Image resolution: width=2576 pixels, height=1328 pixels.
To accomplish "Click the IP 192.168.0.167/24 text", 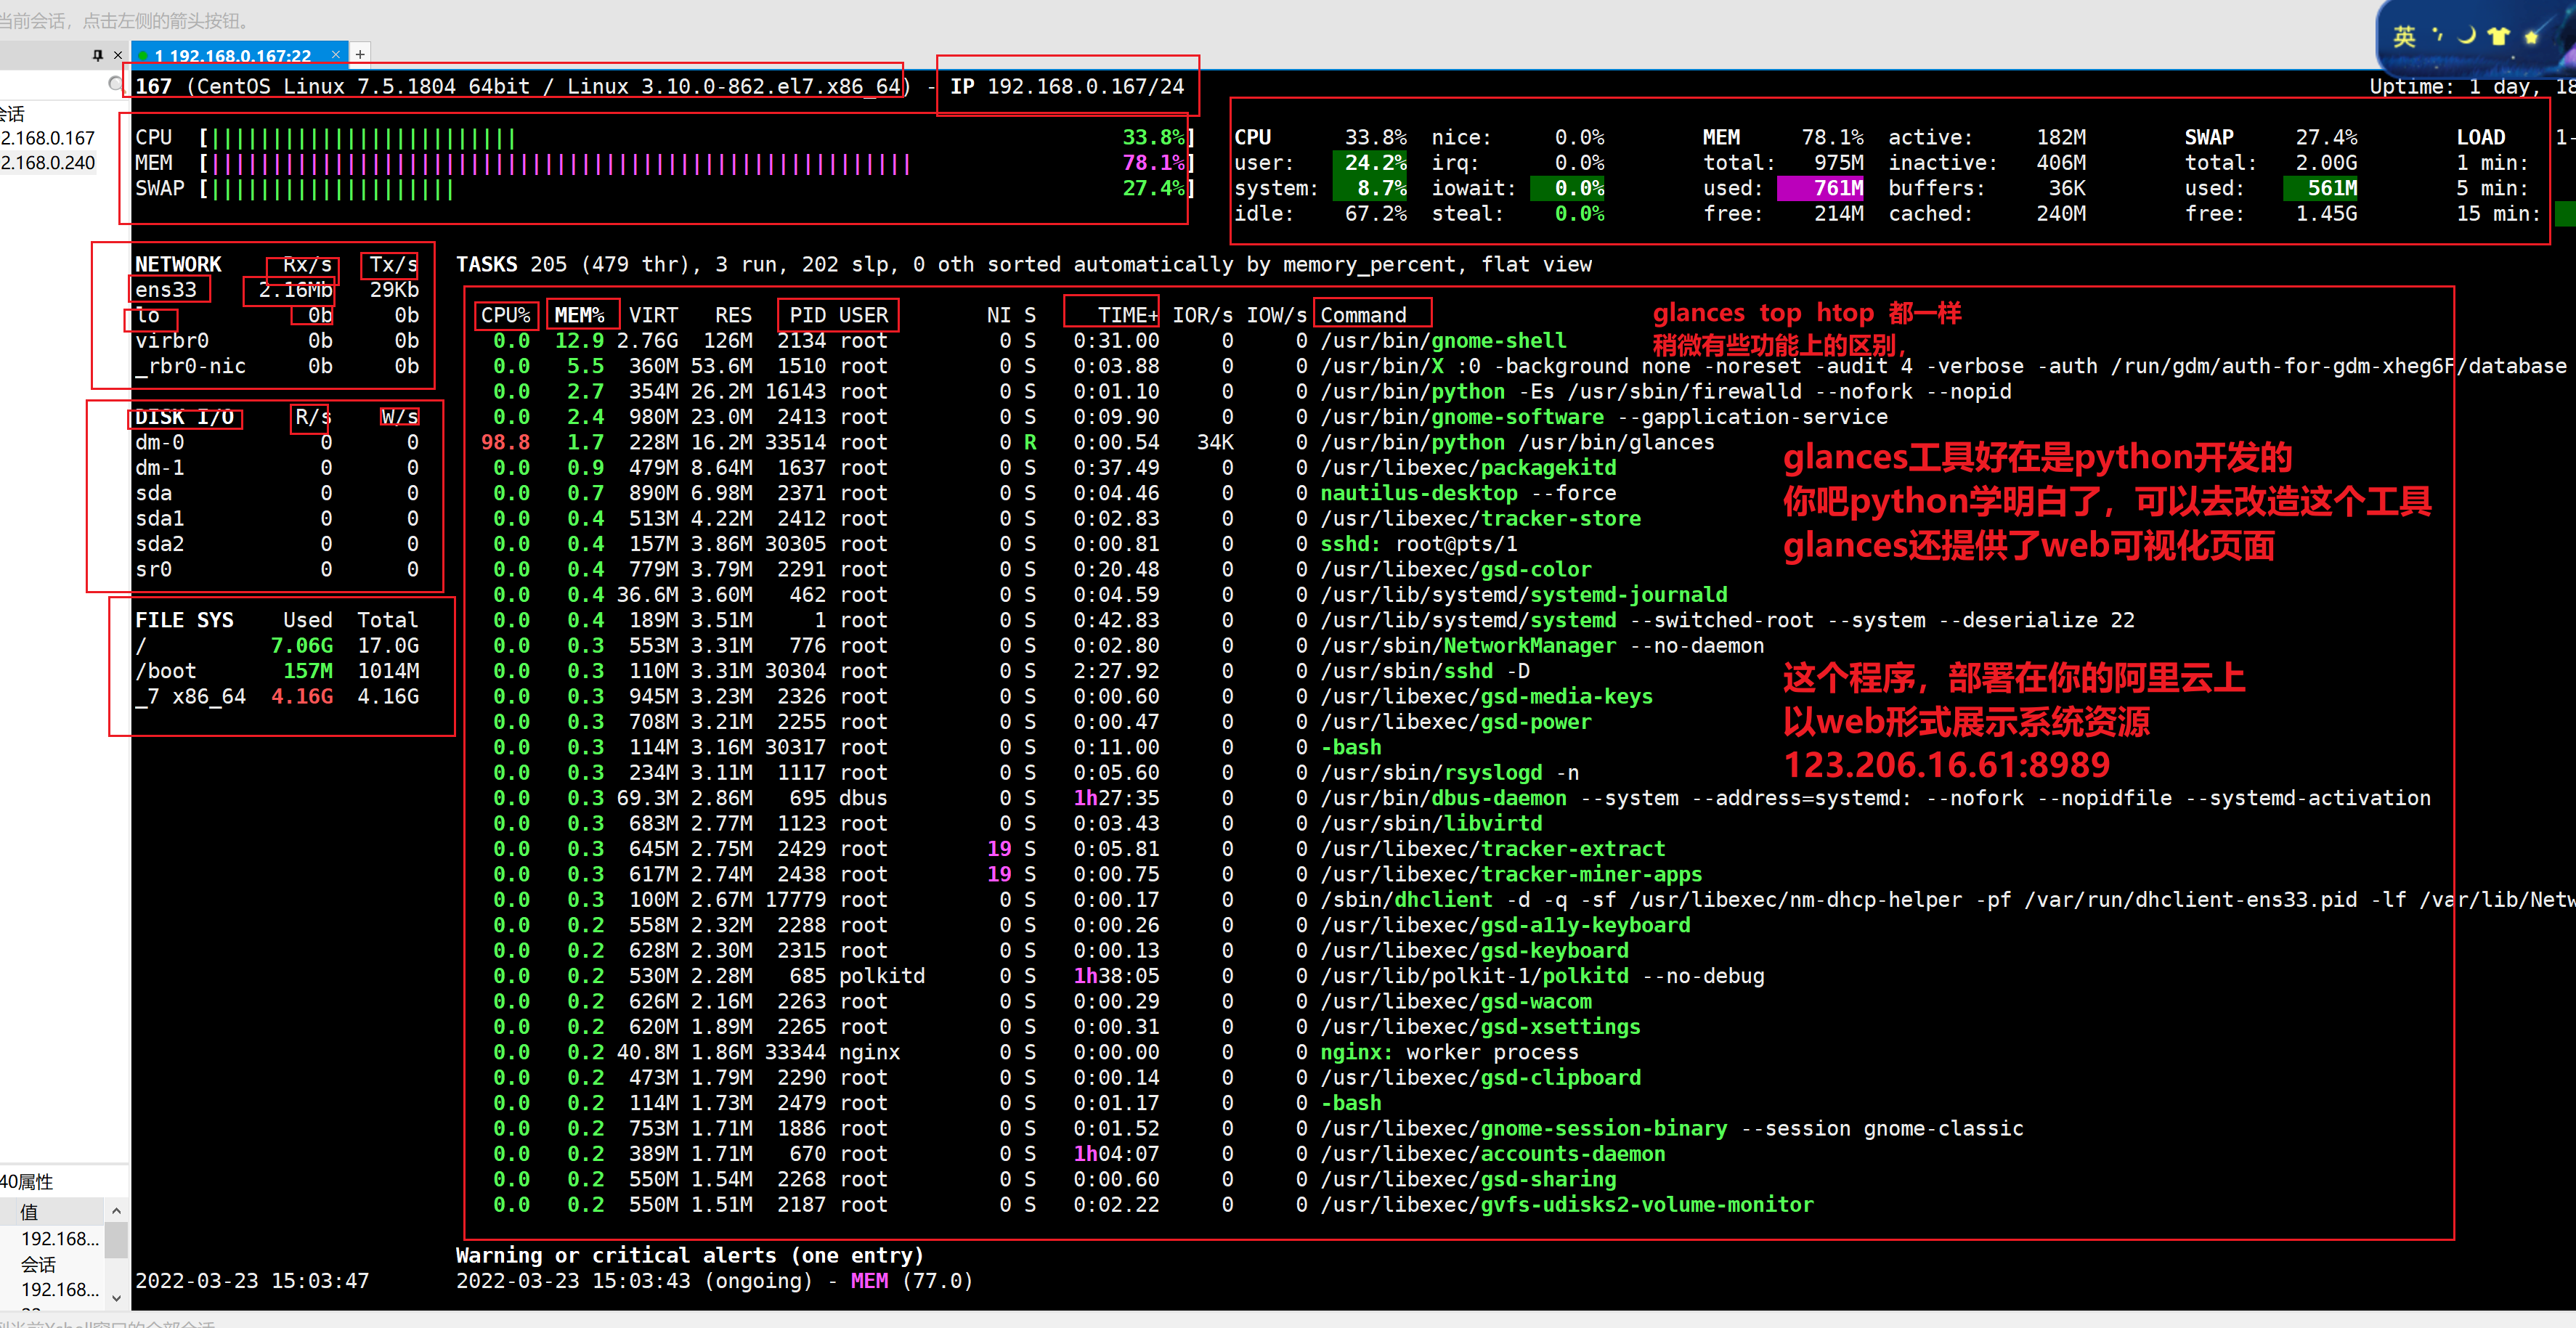I will [1067, 86].
